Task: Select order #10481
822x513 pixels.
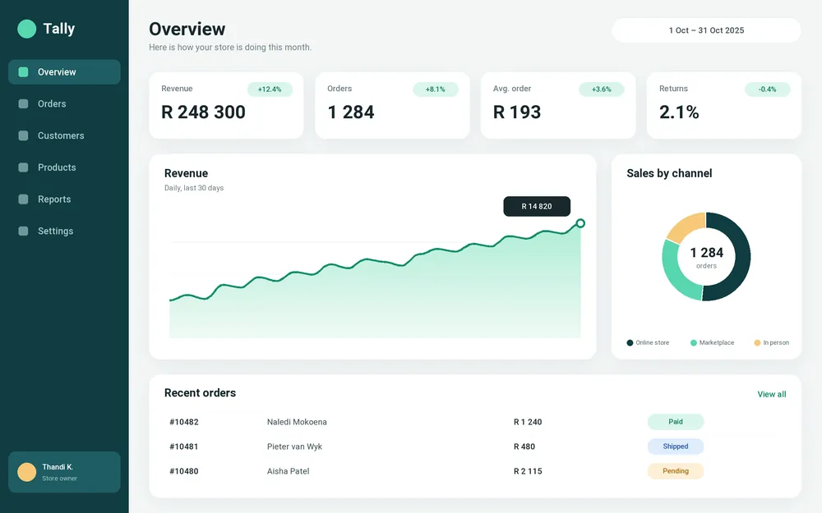Action: (184, 447)
